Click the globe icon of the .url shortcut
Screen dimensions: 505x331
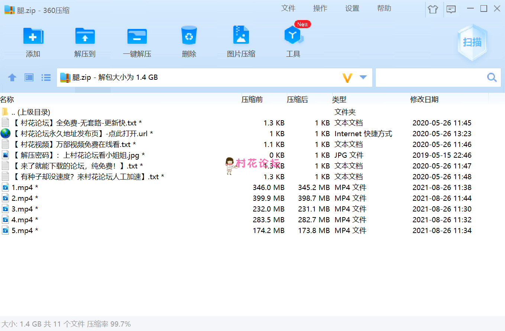(5, 134)
